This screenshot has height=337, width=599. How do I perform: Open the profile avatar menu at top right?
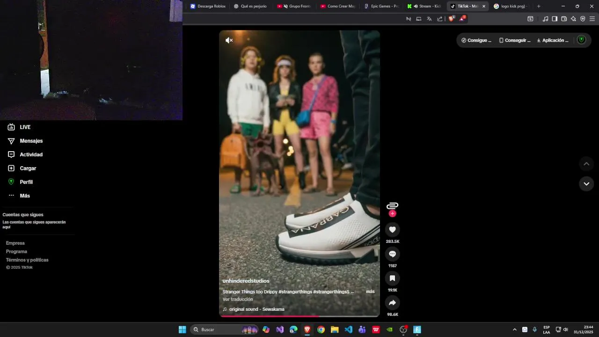coord(582,40)
